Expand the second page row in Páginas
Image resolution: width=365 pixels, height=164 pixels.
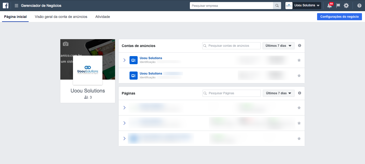click(x=124, y=123)
